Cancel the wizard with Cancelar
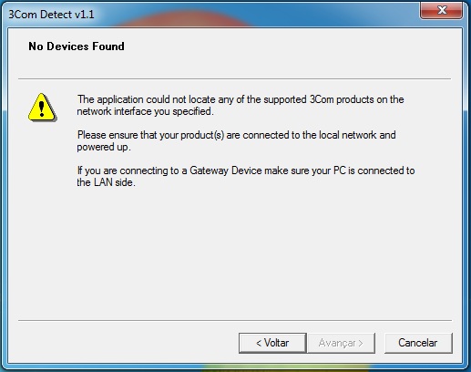Image resolution: width=471 pixels, height=372 pixels. (418, 343)
